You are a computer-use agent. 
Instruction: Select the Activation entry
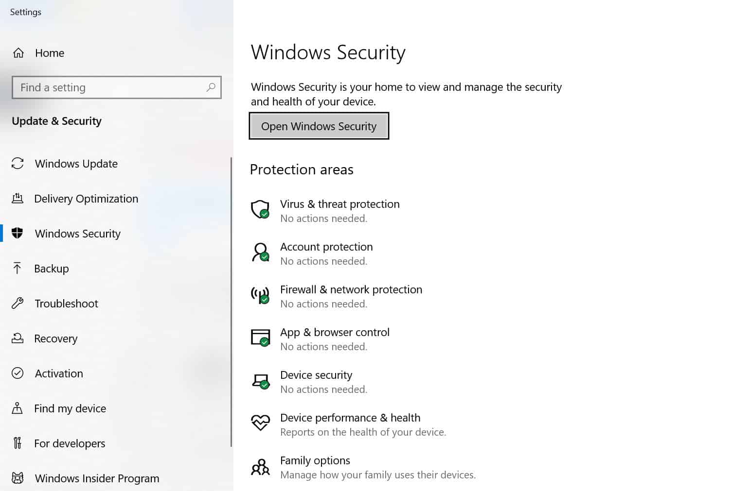pos(59,373)
